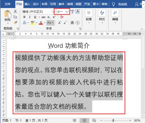
Task: Click the Phonetic Guide wén icon
Action: (x=72, y=11)
